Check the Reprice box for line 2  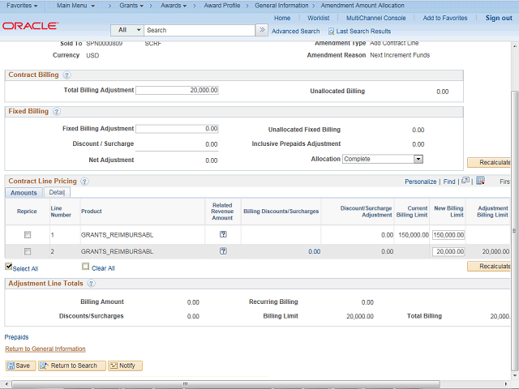[28, 252]
